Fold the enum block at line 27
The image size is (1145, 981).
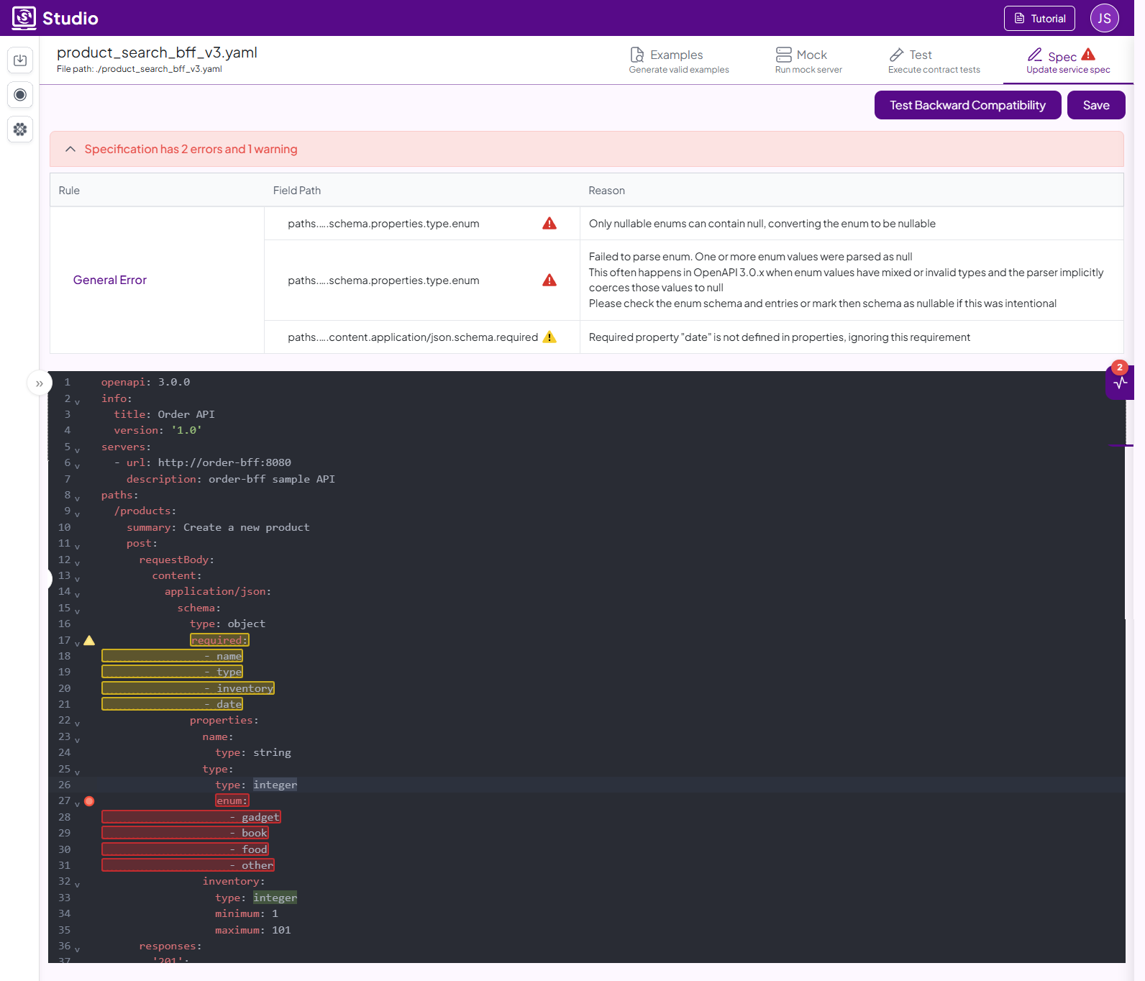(77, 803)
